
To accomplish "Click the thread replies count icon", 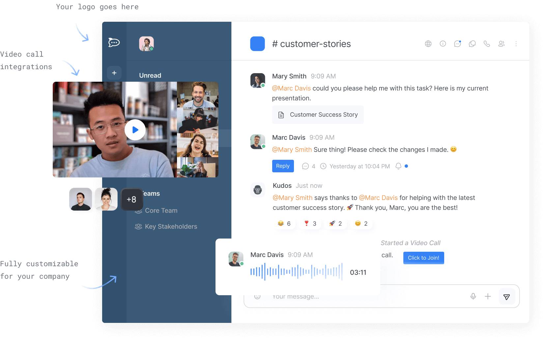I will [x=305, y=166].
